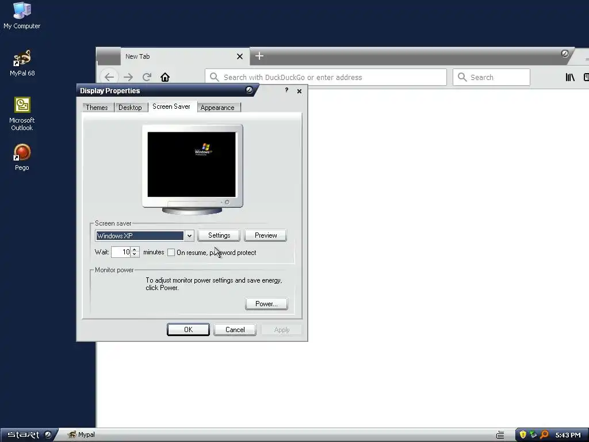
Task: Click magnifier icon in the Search box
Action: point(462,77)
